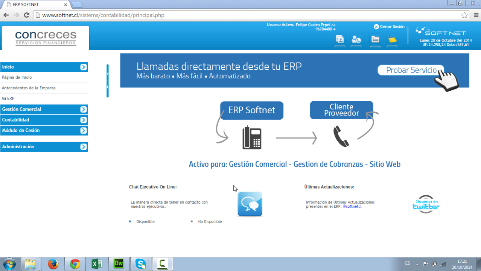Open the online executive chat bubble icon
Image resolution: width=481 pixels, height=271 pixels.
pos(250,204)
